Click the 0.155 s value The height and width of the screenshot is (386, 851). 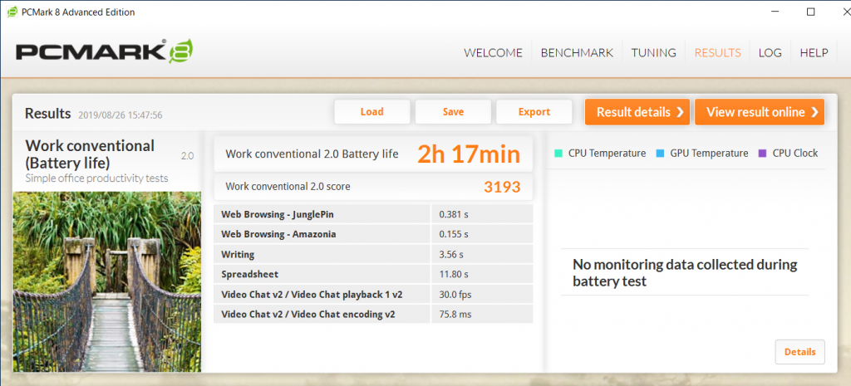[x=454, y=234]
